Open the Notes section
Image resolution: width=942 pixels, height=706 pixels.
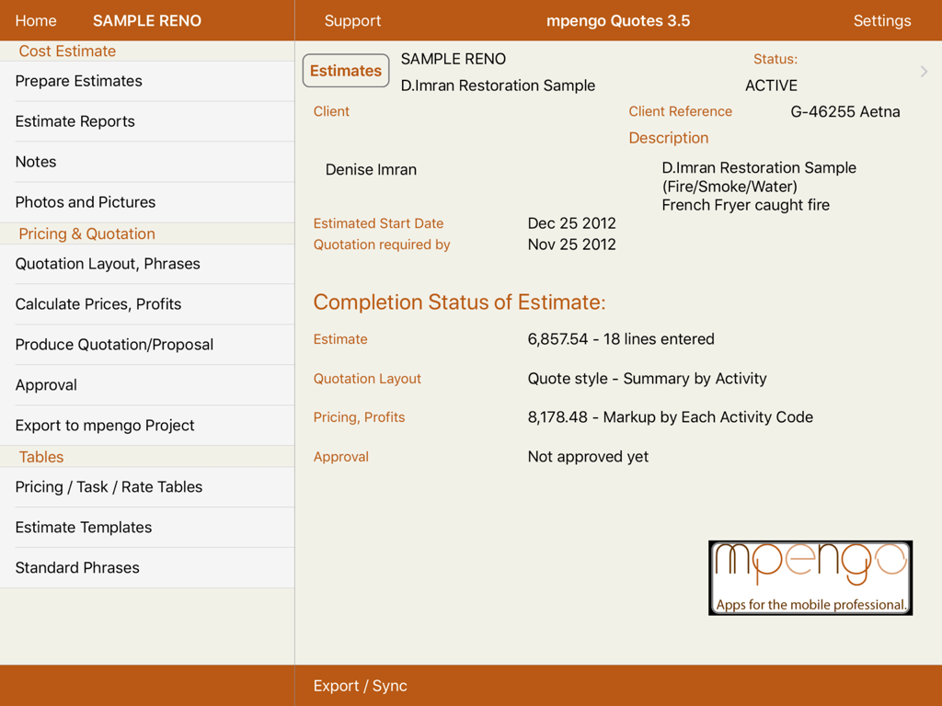(35, 162)
